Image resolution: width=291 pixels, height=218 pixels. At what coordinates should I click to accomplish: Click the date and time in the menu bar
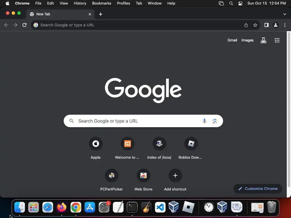tap(267, 3)
